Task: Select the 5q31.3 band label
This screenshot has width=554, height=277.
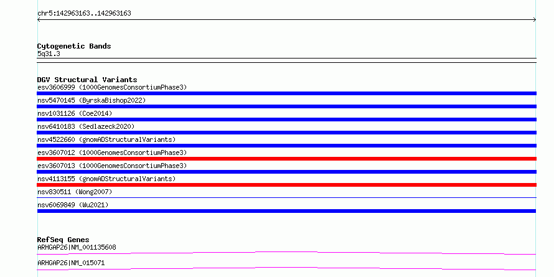Action: click(x=49, y=54)
